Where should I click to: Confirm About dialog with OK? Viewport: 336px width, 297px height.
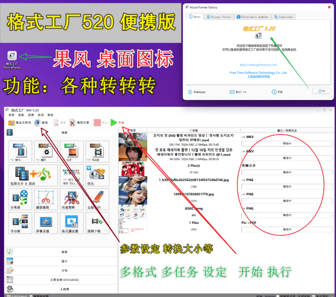(322, 91)
